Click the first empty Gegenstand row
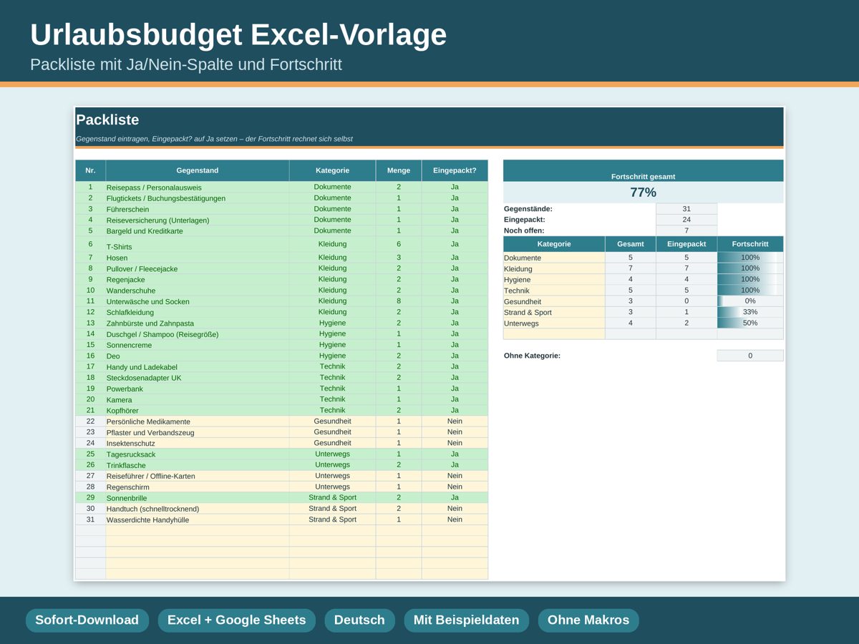The image size is (859, 644). 198,530
